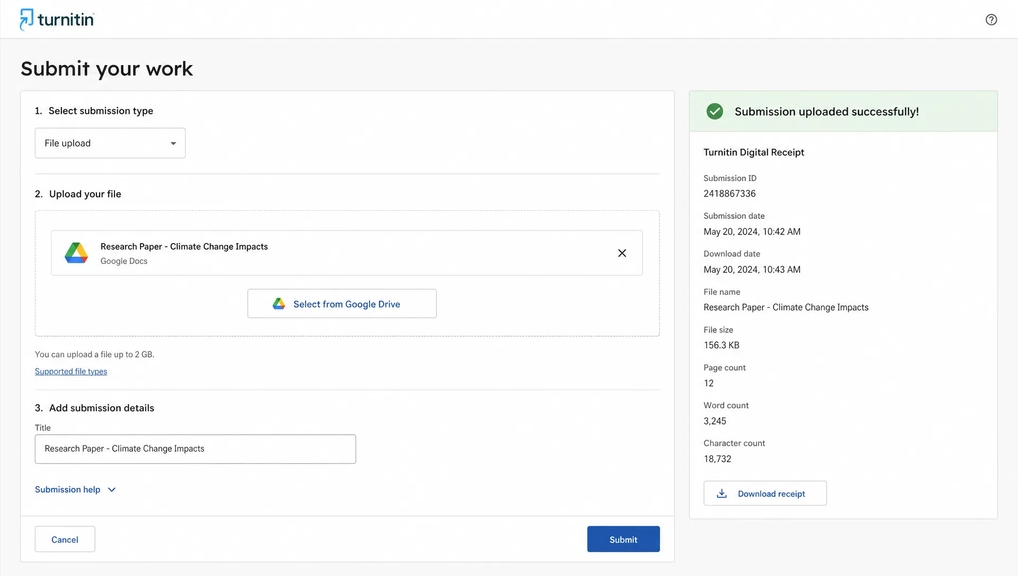Click the page count value 12
The image size is (1018, 576).
pyautogui.click(x=709, y=383)
